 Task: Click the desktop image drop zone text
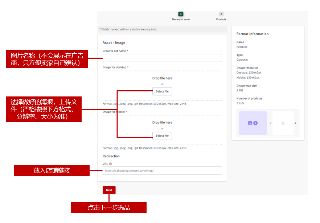tap(162, 78)
